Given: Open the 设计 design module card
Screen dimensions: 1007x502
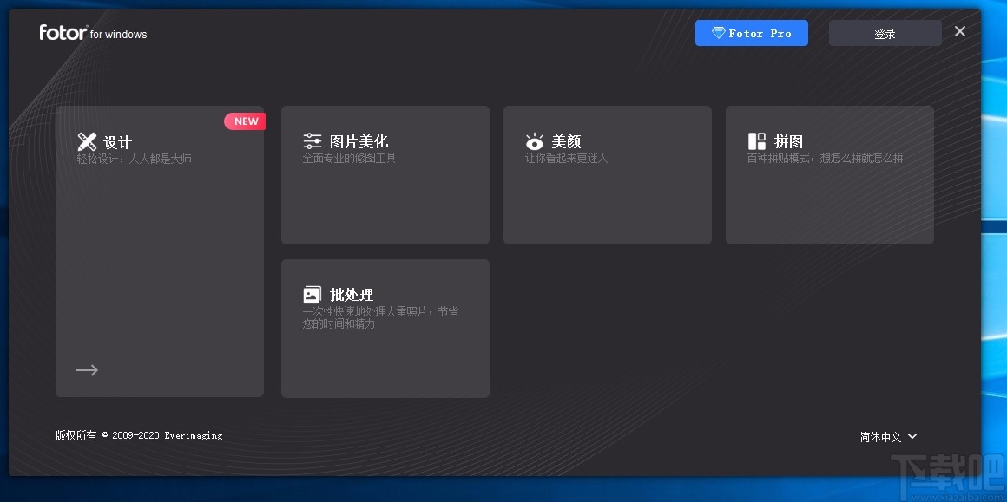Looking at the screenshot, I should pyautogui.click(x=160, y=251).
